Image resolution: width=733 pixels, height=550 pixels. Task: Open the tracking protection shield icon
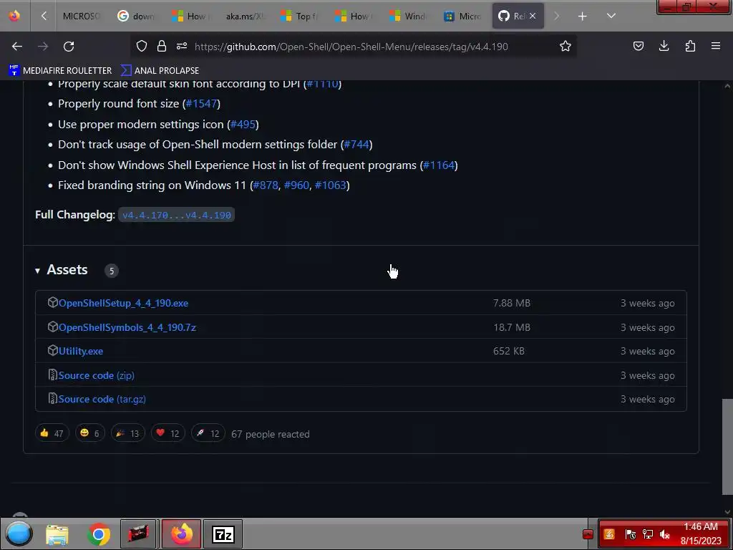point(142,46)
